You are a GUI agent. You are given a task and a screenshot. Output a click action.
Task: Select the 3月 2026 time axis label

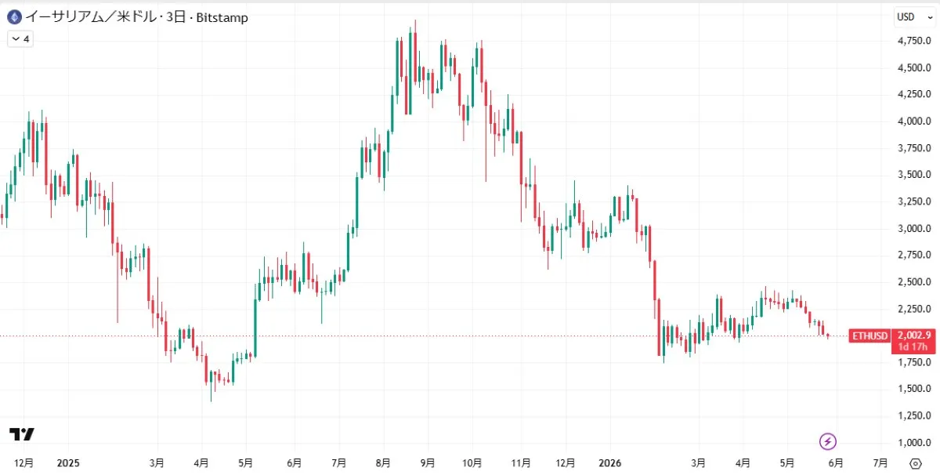(698, 462)
